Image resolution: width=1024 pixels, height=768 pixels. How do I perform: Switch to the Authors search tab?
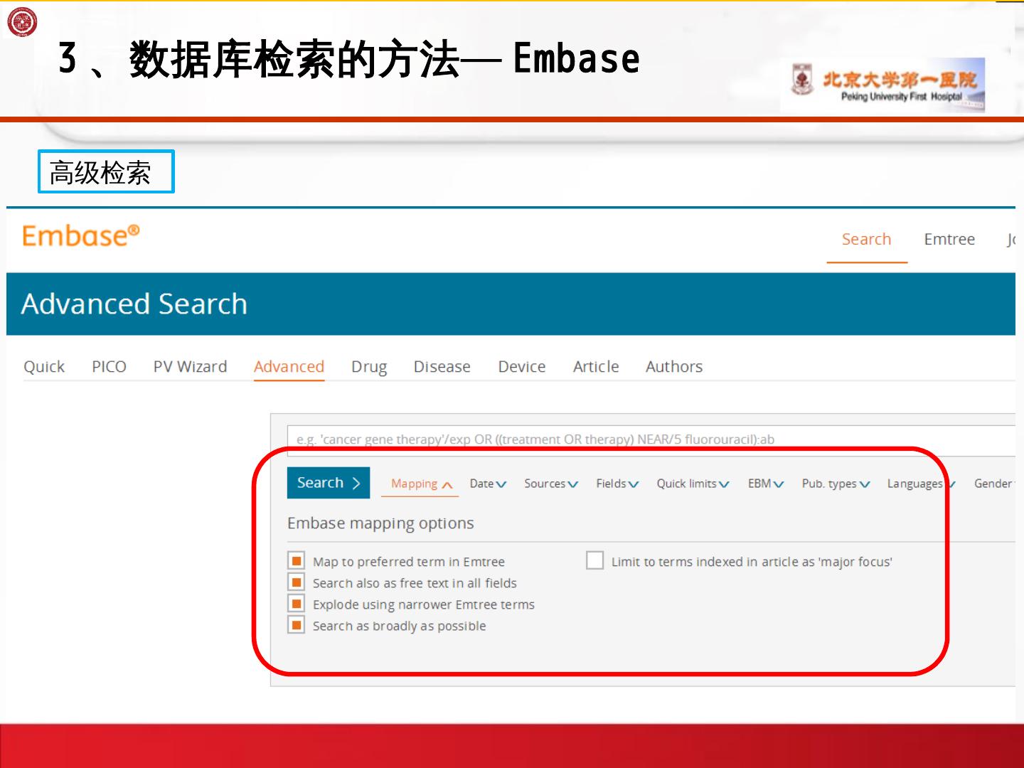coord(674,366)
